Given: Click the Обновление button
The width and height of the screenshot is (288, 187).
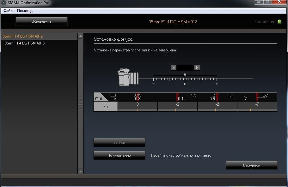Looking at the screenshot, I should [x=41, y=21].
